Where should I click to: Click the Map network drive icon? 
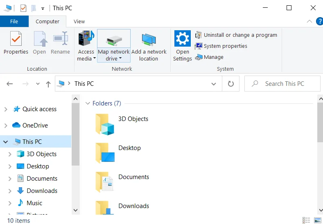point(114,40)
